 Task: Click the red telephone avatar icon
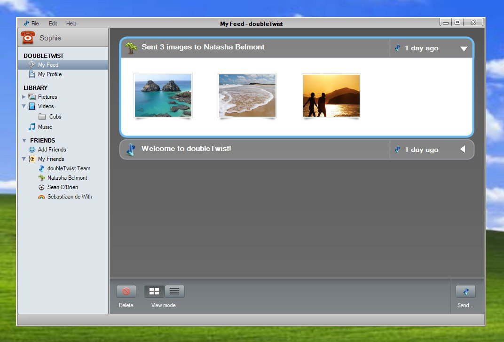click(x=28, y=37)
